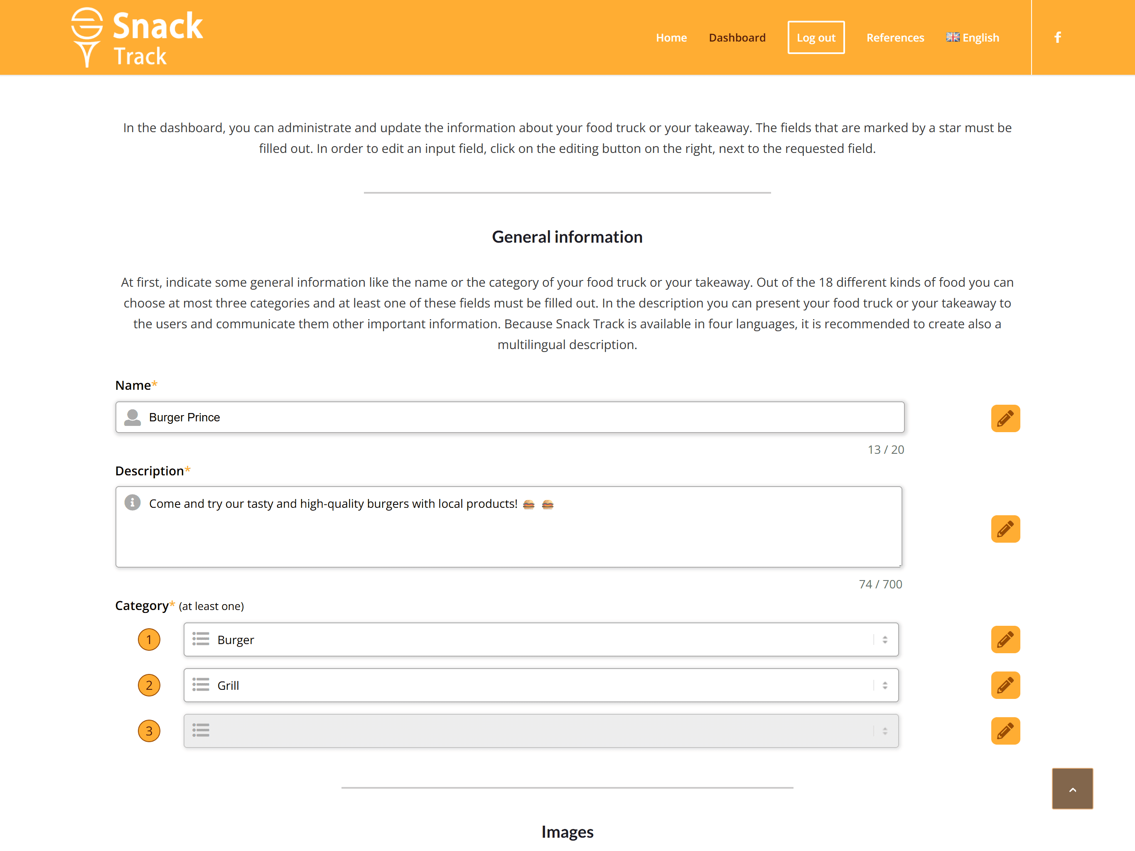Open the Dashboard menu item
The width and height of the screenshot is (1135, 851).
click(737, 37)
